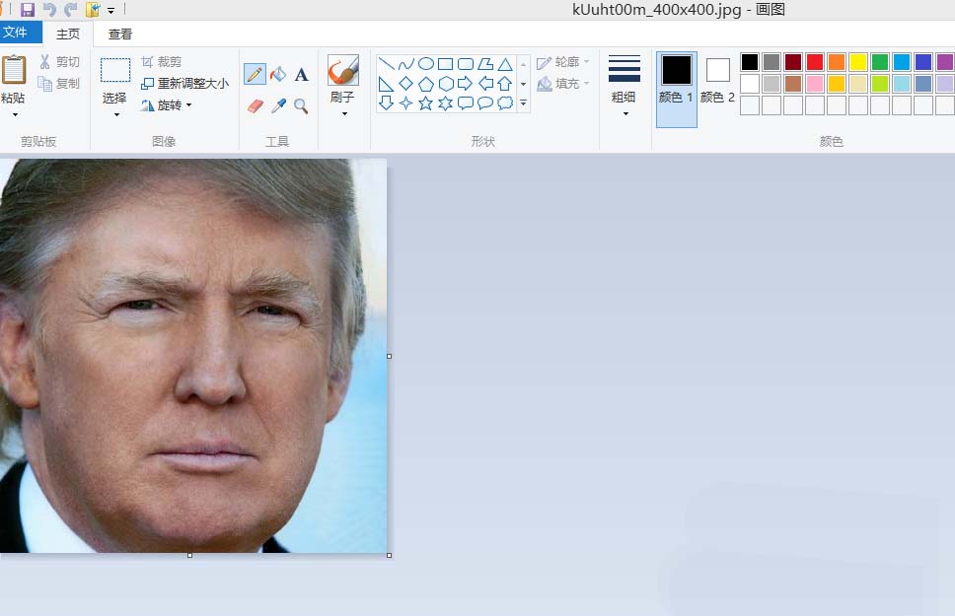Switch to the View (查看) tab
955x616 pixels.
[120, 34]
